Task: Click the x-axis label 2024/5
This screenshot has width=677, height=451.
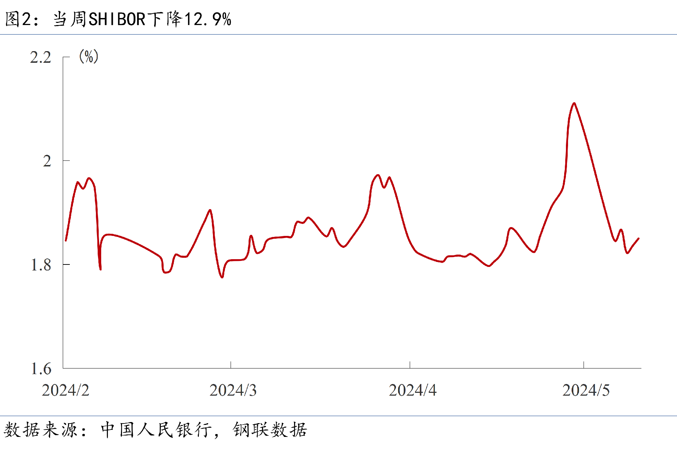Action: click(x=586, y=390)
